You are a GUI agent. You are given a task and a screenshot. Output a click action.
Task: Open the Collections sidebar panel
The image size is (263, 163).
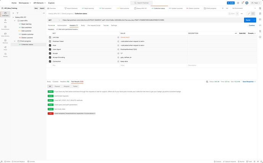click(x=5, y=14)
